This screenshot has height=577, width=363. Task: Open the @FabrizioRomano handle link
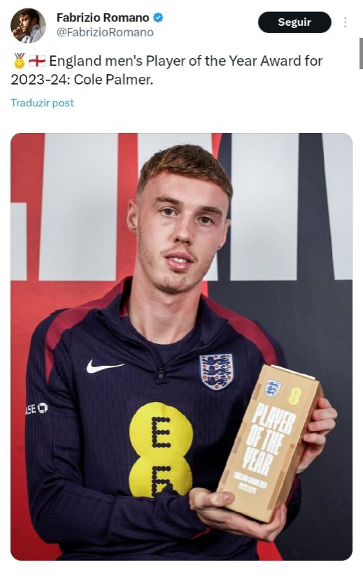tap(105, 32)
